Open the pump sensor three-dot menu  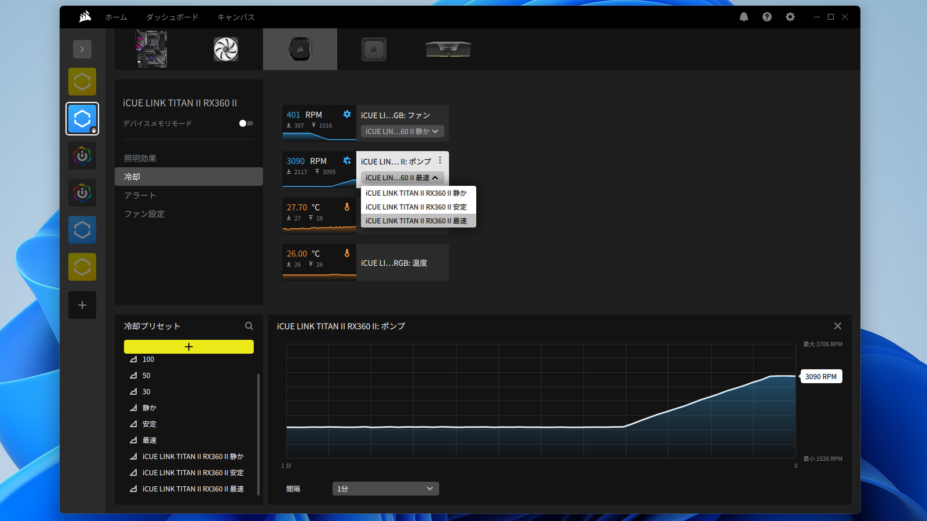(x=440, y=160)
